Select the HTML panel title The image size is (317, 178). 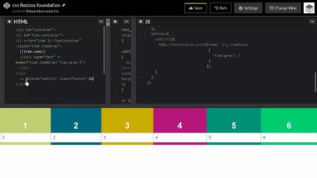[x=21, y=22]
